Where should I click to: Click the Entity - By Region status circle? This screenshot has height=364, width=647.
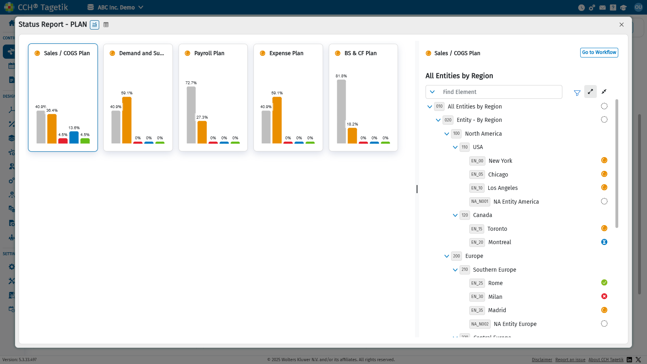(604, 119)
